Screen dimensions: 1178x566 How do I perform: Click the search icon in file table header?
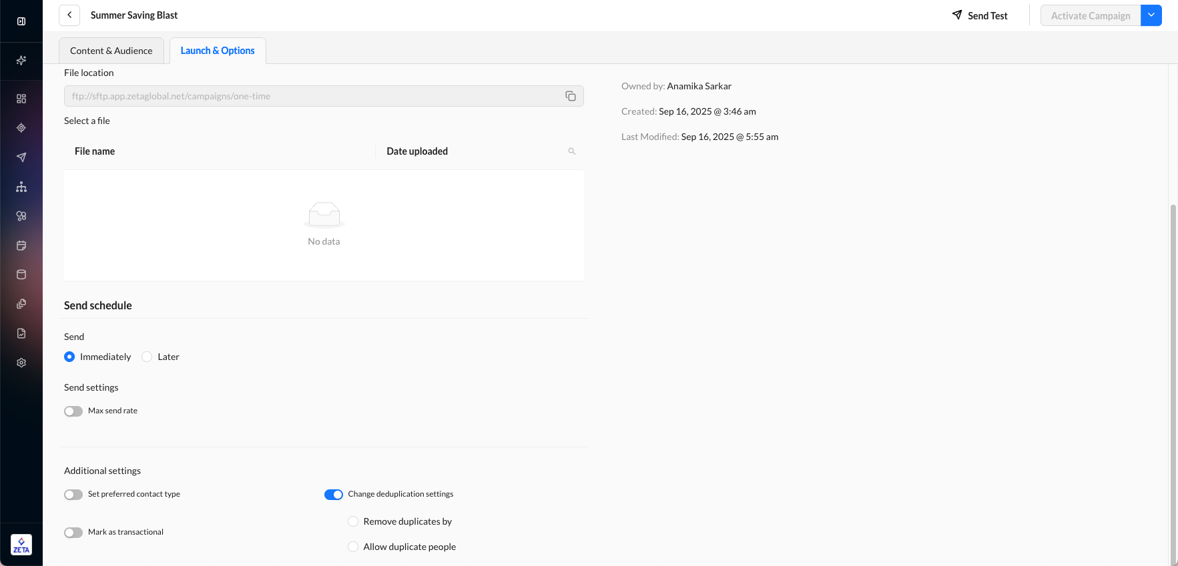(571, 151)
